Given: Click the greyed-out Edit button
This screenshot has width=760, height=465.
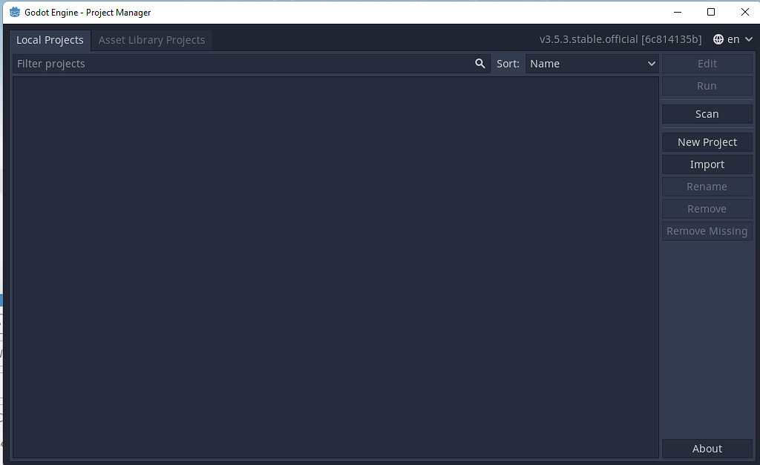Looking at the screenshot, I should pyautogui.click(x=707, y=64).
